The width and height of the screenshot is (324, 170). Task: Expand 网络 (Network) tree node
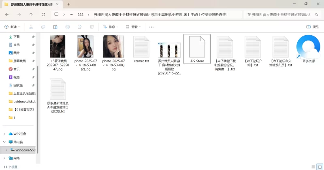pos(4,158)
